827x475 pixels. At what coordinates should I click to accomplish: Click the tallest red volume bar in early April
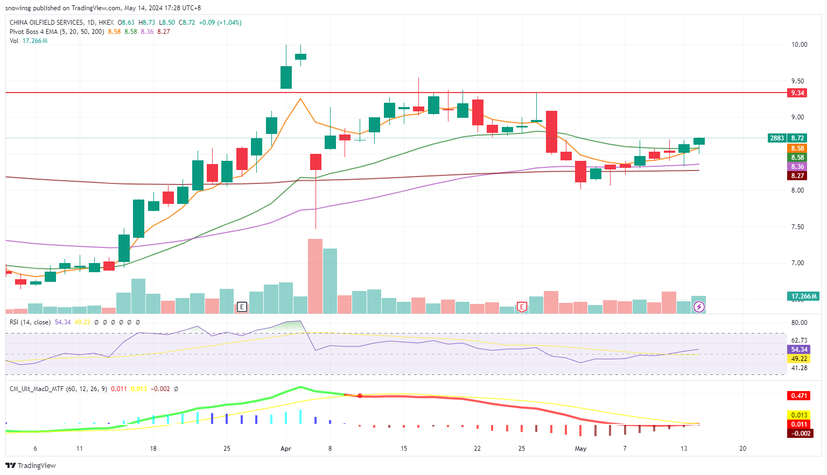pos(315,276)
